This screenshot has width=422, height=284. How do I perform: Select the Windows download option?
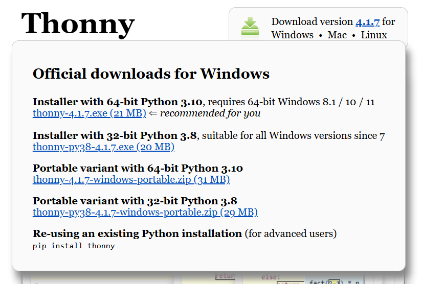tap(292, 35)
